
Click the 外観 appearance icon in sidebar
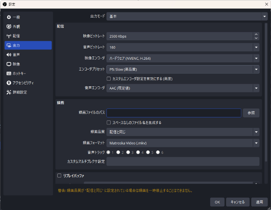9,27
